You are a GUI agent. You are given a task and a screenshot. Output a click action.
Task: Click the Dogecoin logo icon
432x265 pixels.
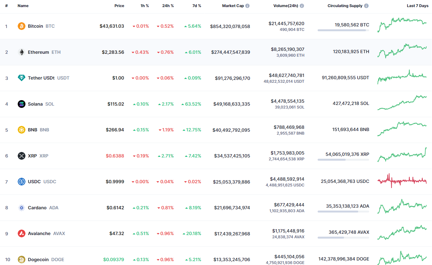pos(21,260)
